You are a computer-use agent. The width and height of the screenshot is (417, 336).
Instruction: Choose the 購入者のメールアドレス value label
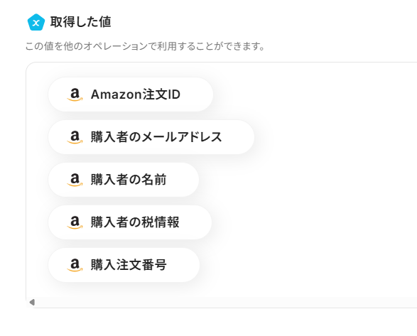tap(156, 137)
